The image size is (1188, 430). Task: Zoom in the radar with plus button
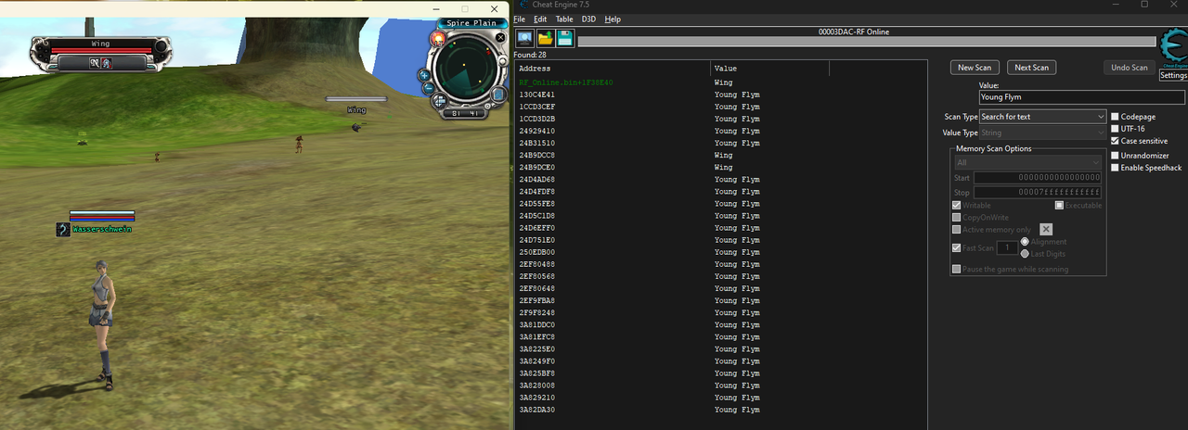click(x=424, y=74)
